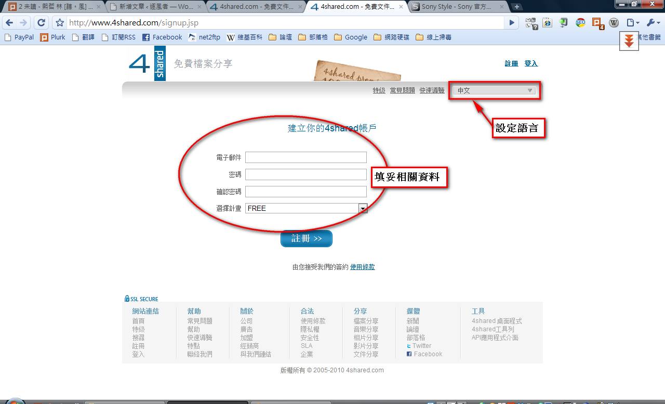
Task: Open the 使用條款 link below the button
Action: pyautogui.click(x=363, y=267)
